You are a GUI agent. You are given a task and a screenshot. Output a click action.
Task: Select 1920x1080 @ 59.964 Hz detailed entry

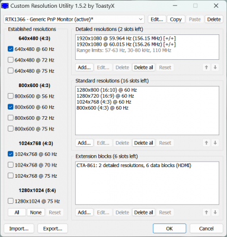click(x=126, y=39)
